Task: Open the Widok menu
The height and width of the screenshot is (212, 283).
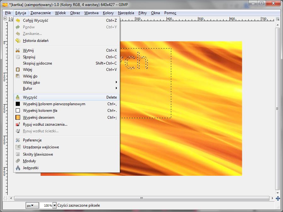Action: 60,13
